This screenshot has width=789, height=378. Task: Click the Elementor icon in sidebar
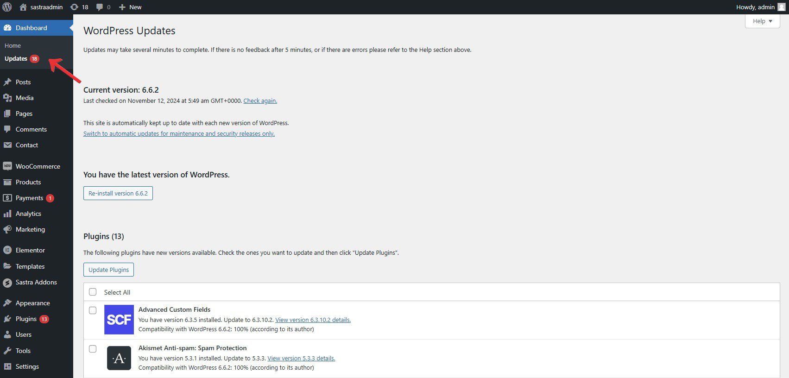7,250
